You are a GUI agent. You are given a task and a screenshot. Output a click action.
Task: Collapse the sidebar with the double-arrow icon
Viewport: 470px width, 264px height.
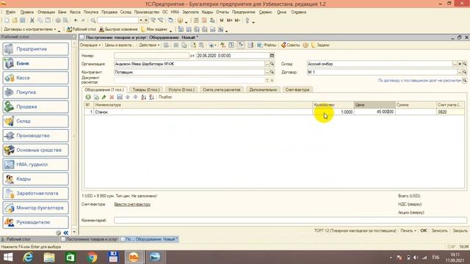pos(65,232)
